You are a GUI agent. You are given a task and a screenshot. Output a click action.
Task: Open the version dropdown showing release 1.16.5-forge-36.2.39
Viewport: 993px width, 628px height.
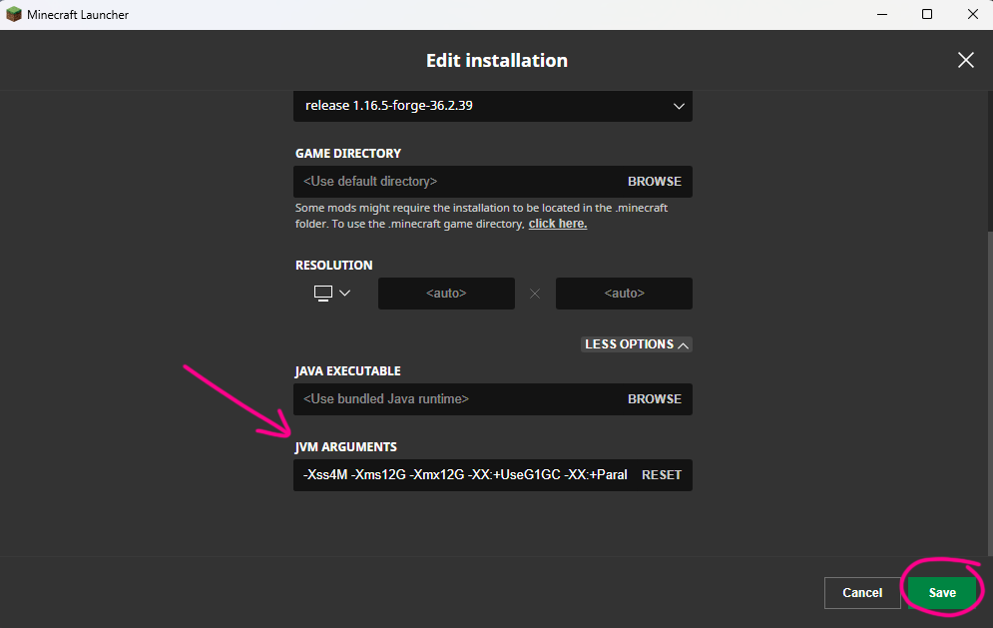point(493,106)
